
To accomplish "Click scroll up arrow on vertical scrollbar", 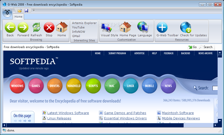I will point(220,53).
